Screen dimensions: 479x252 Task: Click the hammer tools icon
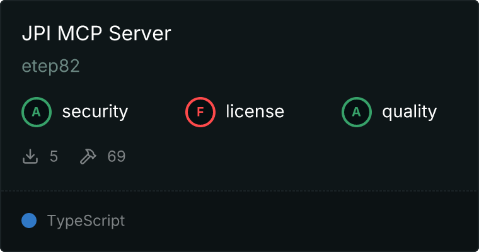tap(88, 156)
